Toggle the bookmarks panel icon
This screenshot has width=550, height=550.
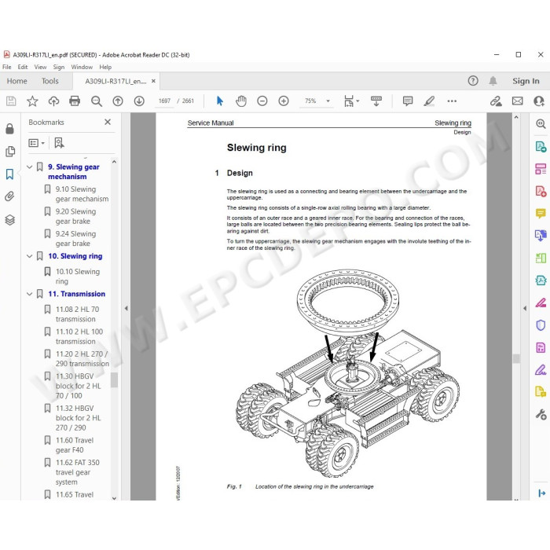[9, 174]
